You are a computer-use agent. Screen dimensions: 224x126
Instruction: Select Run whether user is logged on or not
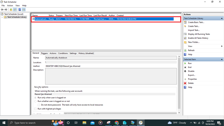35,101
